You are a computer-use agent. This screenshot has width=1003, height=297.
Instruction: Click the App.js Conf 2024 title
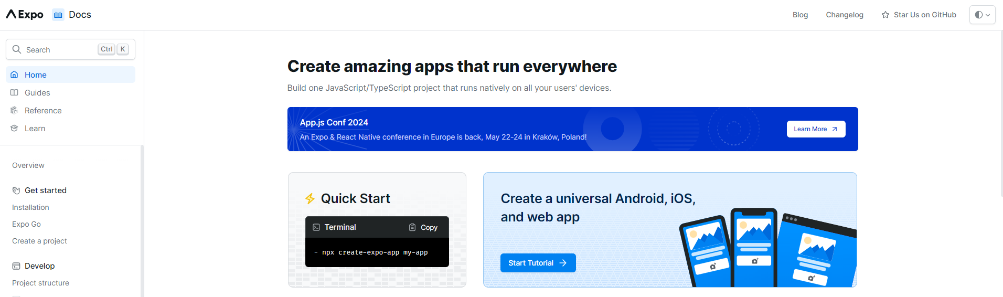(x=334, y=122)
